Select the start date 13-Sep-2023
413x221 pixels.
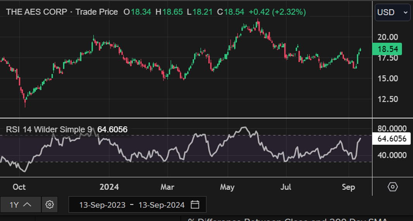tap(102, 205)
